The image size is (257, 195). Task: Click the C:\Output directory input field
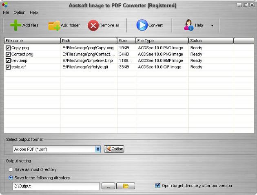click(x=56, y=186)
